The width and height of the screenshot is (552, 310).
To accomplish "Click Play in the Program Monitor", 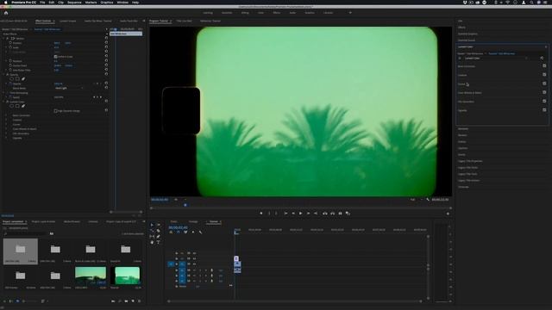I will 300,214.
